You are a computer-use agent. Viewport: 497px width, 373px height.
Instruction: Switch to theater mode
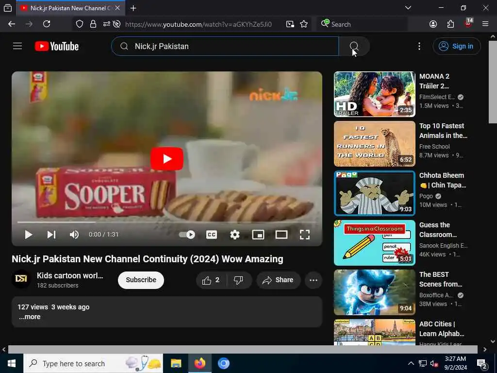(x=282, y=235)
